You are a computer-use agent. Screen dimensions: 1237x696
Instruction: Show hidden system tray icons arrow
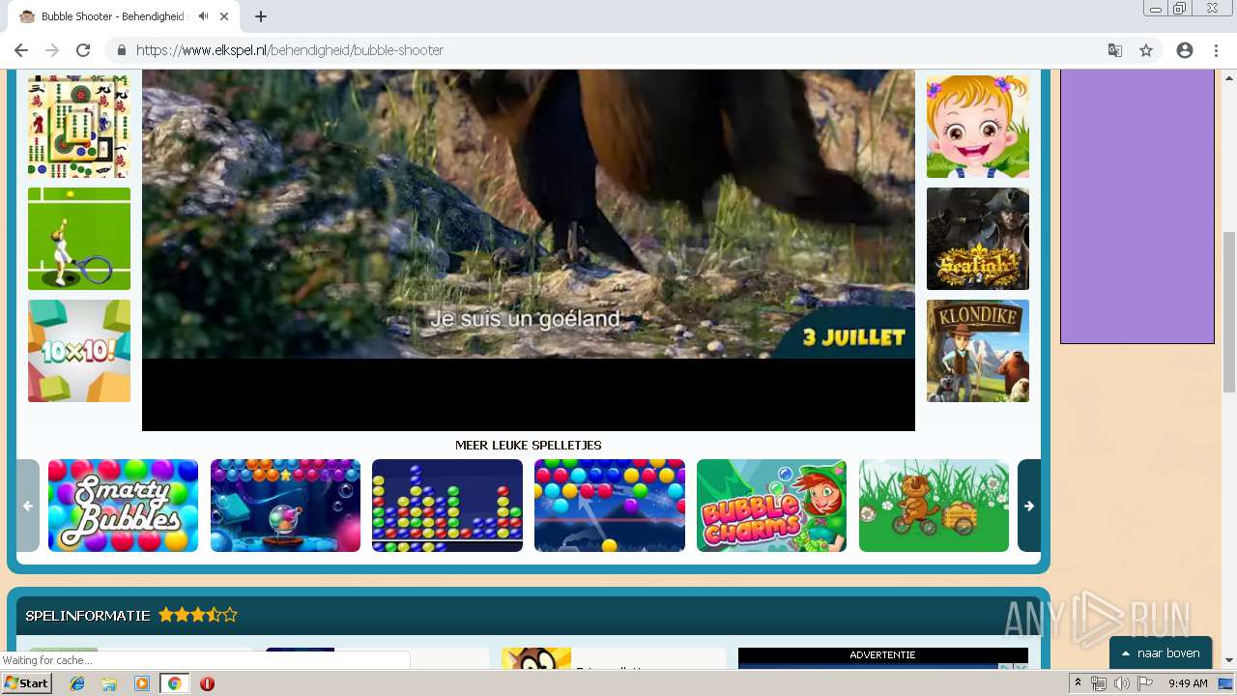click(x=1079, y=683)
